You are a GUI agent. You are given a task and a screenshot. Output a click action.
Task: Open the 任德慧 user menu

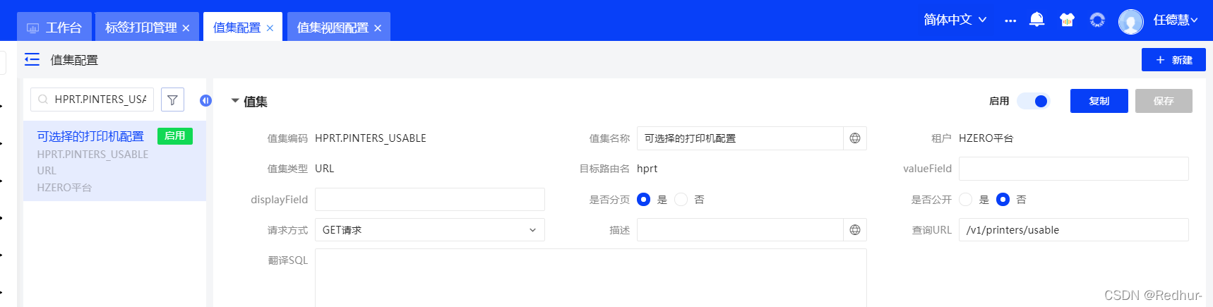[1175, 20]
